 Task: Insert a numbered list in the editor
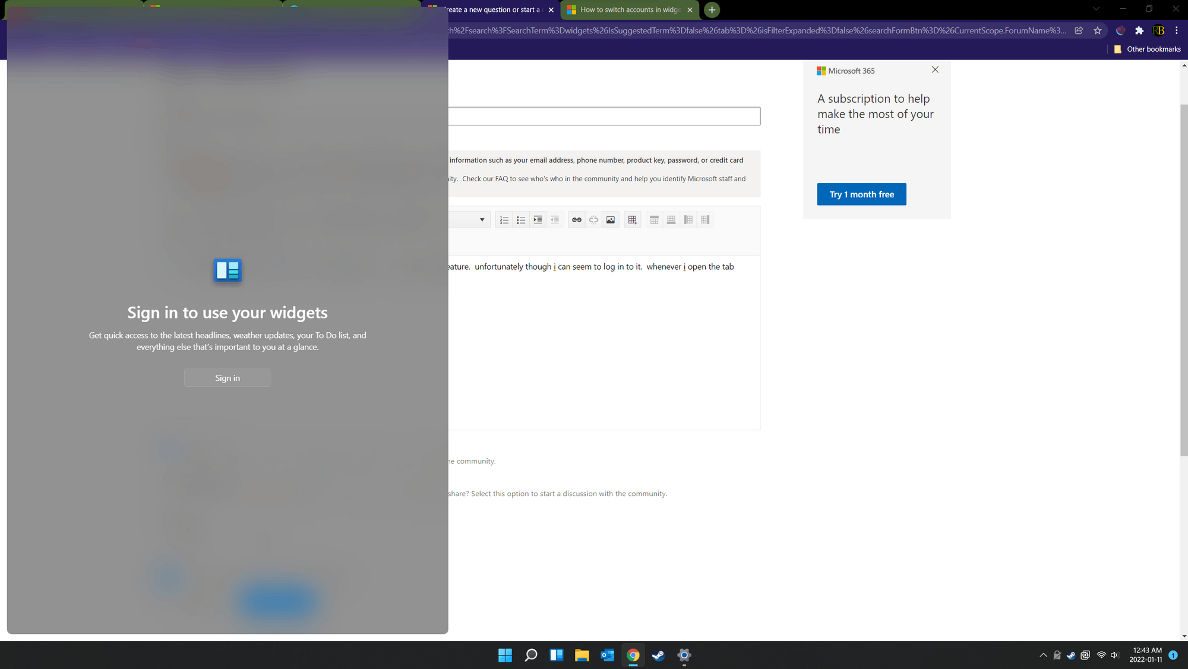504,219
